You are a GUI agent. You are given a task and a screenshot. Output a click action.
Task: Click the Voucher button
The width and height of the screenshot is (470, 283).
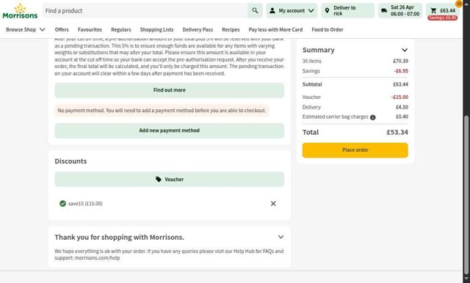170,179
